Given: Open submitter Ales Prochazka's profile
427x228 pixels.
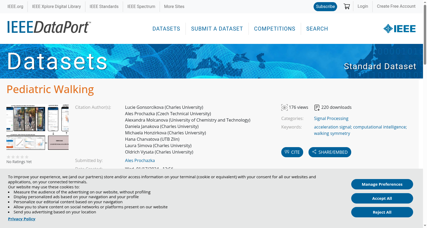Looking at the screenshot, I should pyautogui.click(x=140, y=161).
